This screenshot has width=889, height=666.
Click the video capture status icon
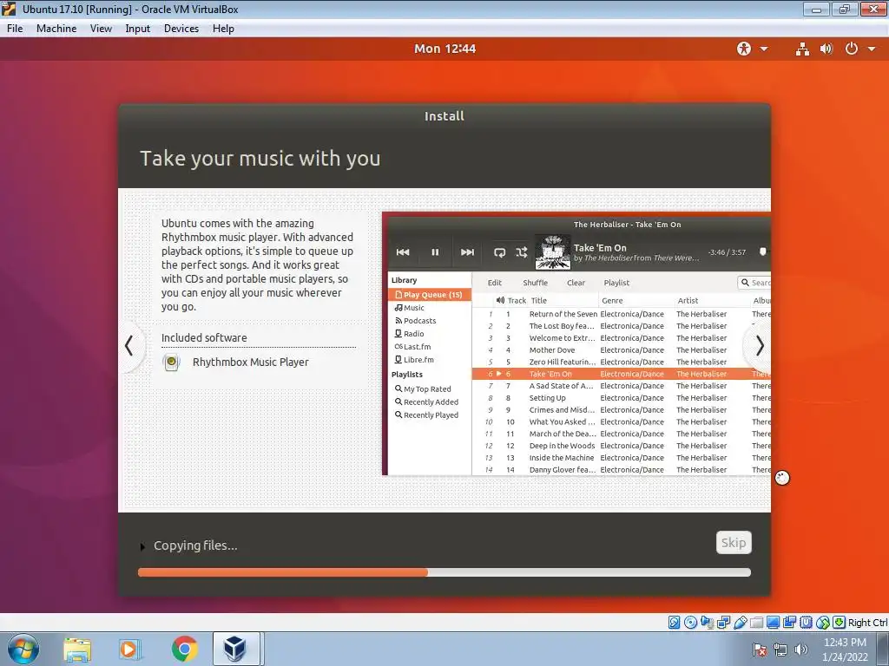tap(789, 623)
